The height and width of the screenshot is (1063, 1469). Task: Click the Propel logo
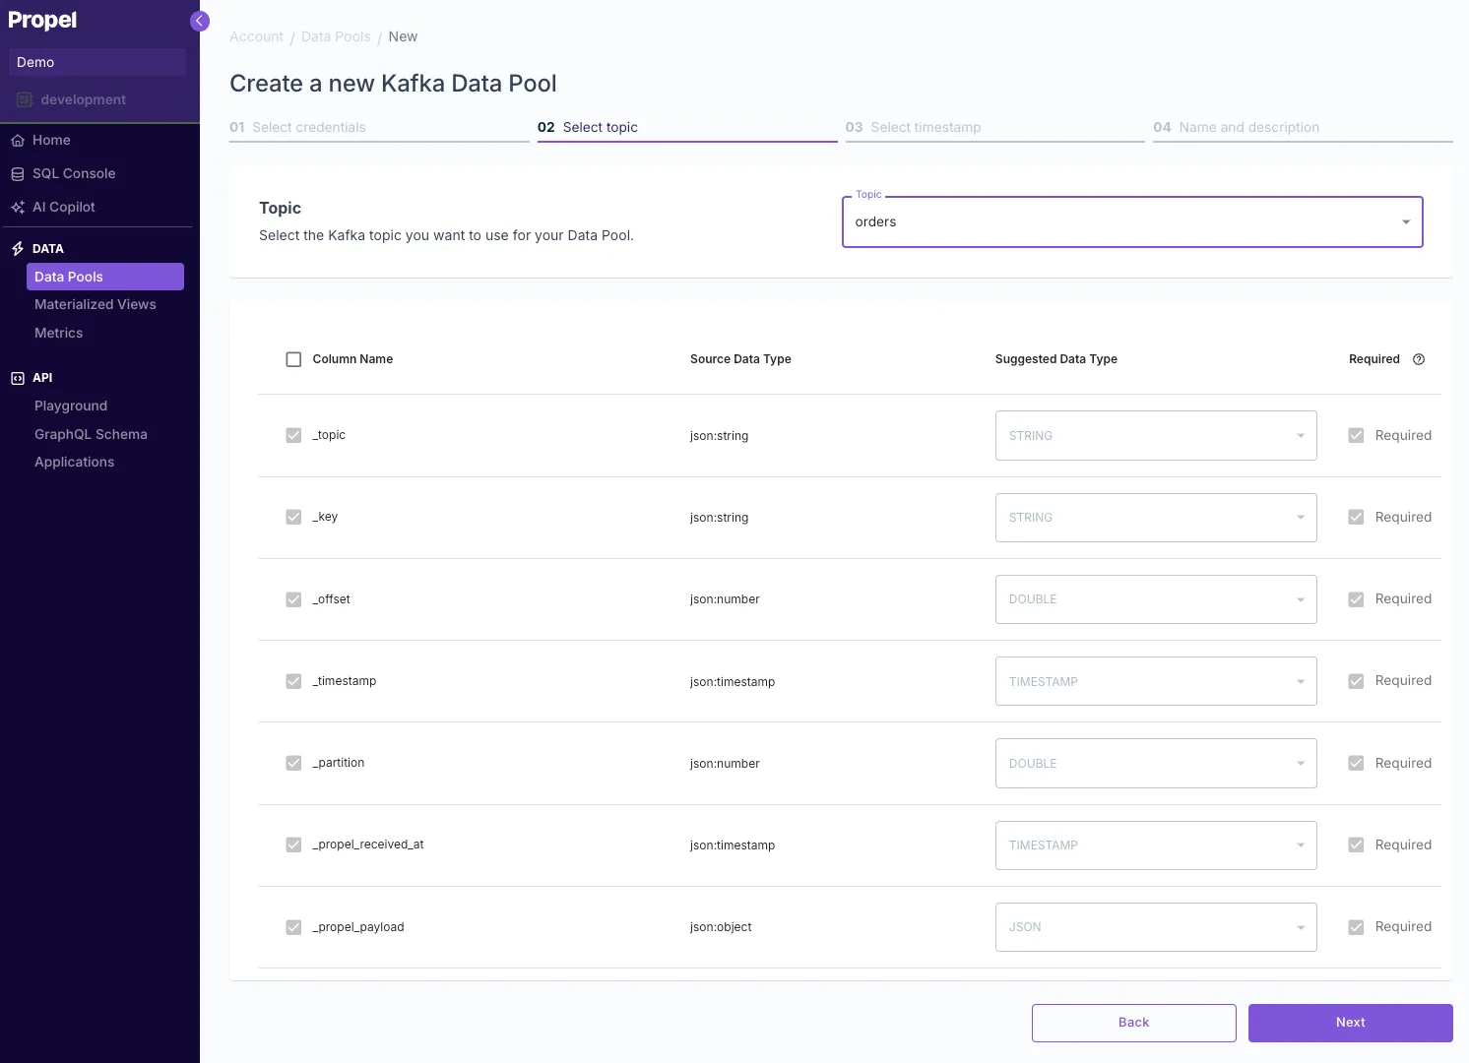[x=42, y=21]
